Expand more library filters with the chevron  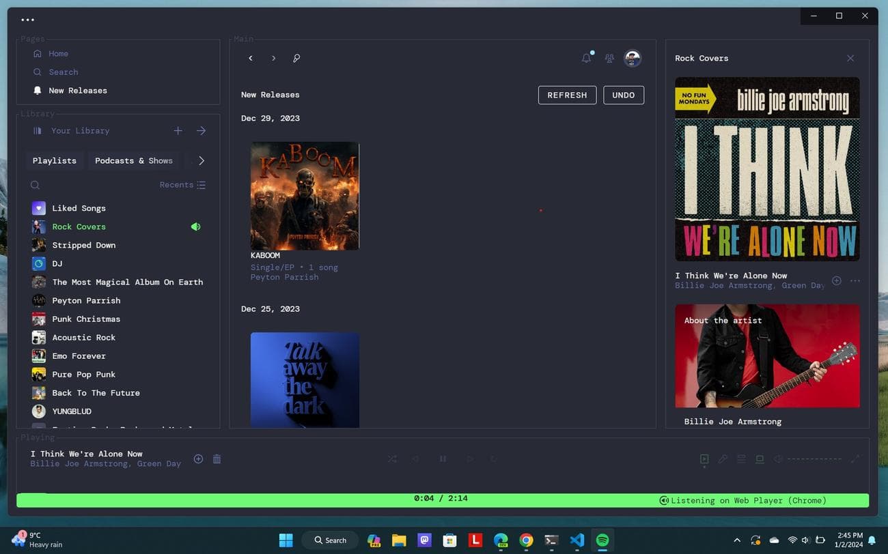201,160
